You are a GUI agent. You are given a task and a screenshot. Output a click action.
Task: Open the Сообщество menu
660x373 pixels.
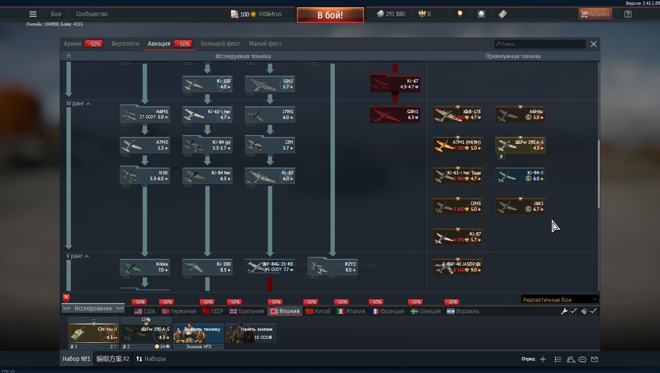coord(92,14)
